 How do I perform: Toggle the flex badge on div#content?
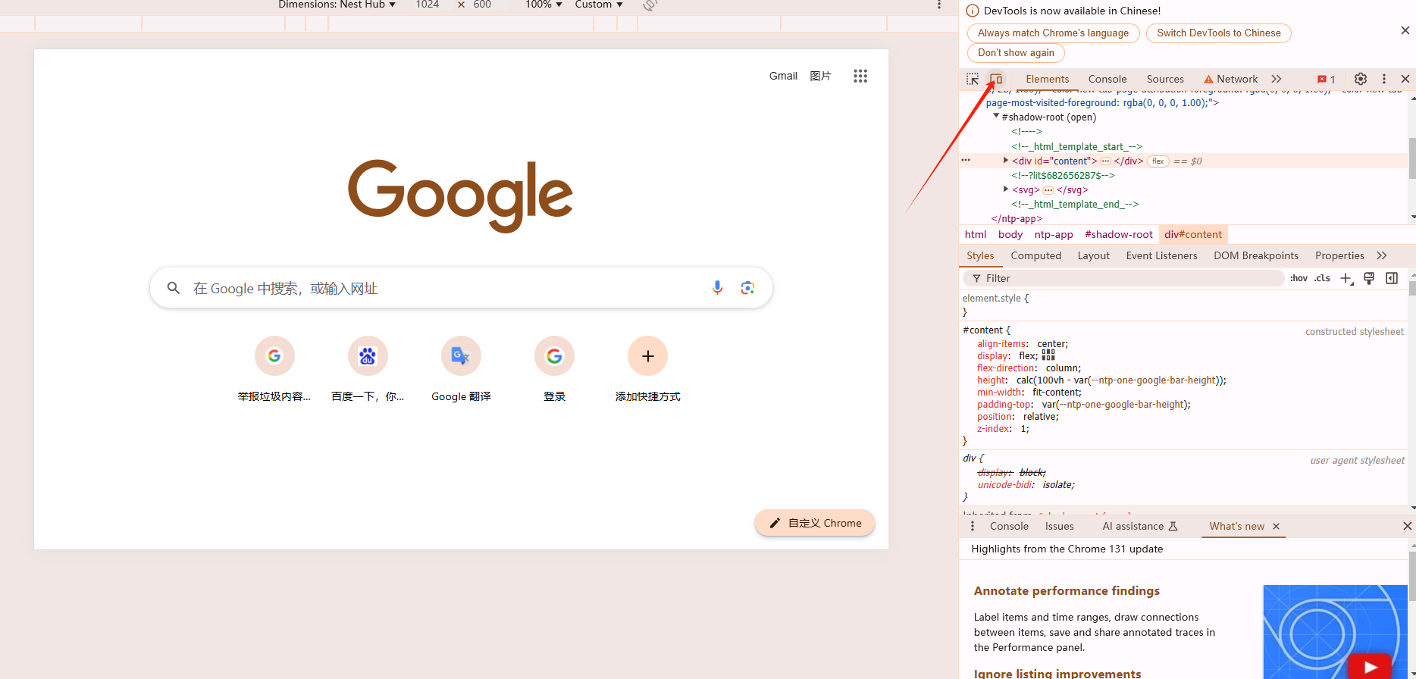tap(1158, 161)
